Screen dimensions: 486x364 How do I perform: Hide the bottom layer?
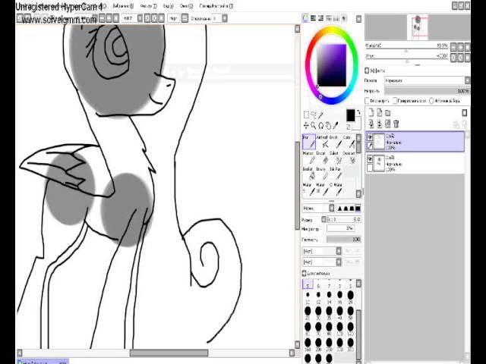[370, 158]
